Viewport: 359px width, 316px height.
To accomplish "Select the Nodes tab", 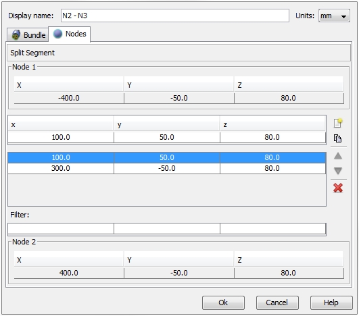I will coord(70,34).
